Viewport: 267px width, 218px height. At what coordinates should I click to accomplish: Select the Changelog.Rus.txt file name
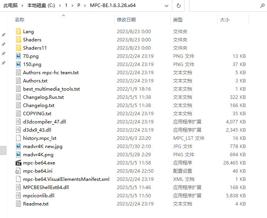[x=43, y=97]
